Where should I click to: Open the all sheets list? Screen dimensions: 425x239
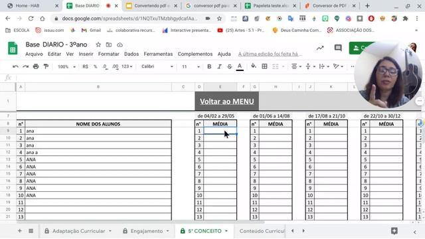click(31, 231)
